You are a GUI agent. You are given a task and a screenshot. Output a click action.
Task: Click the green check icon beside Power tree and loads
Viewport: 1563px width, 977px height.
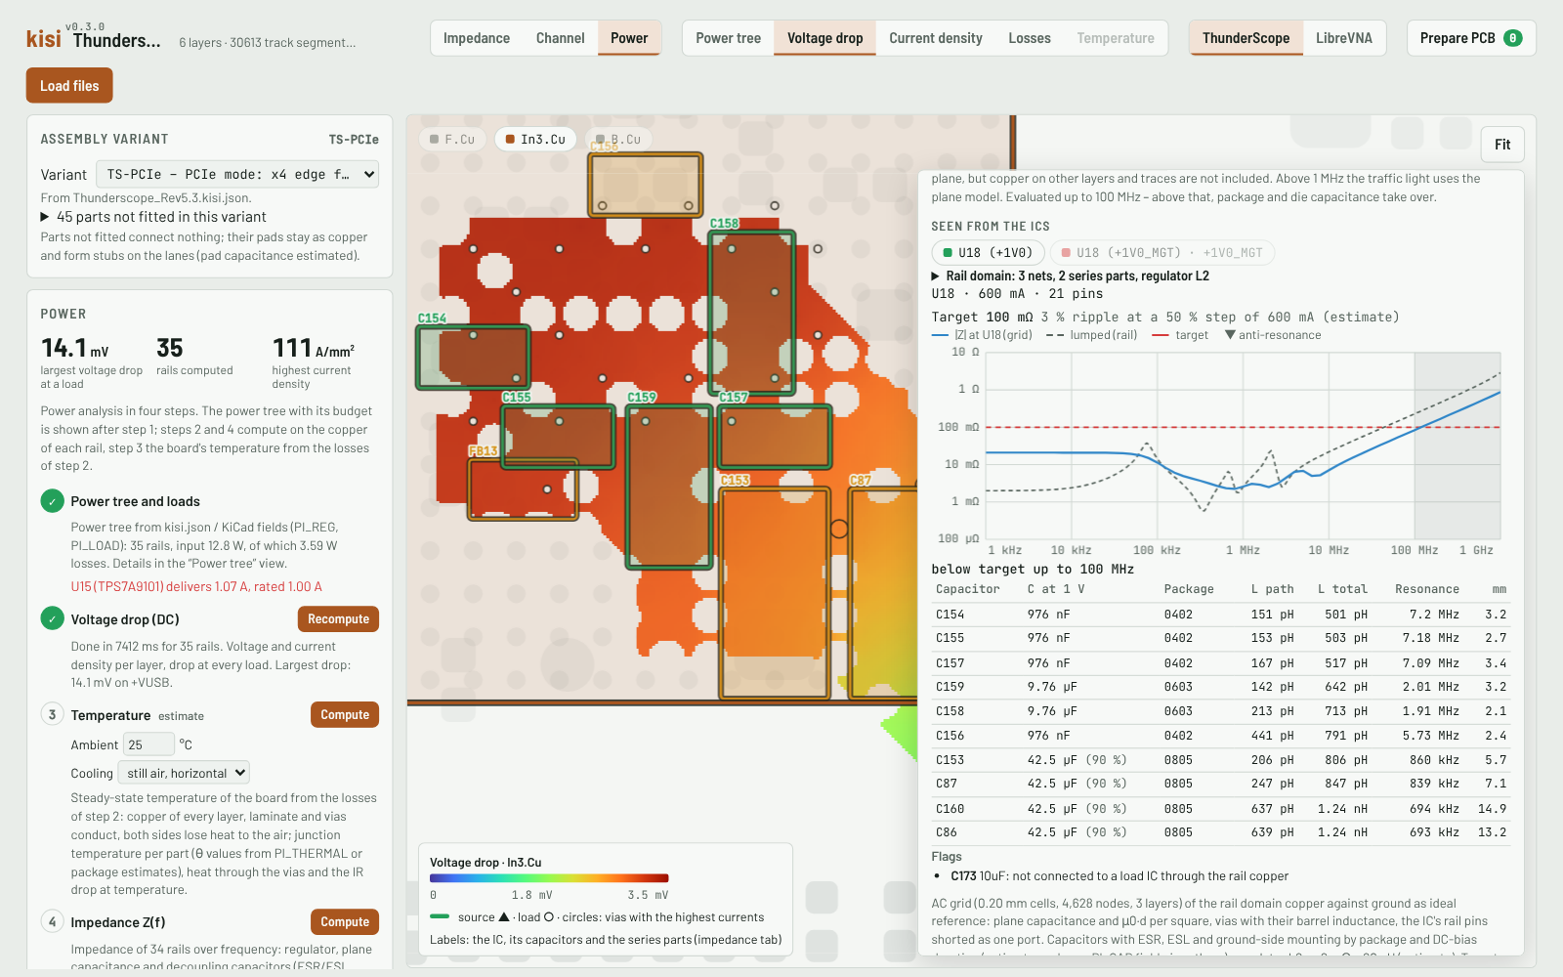(53, 501)
